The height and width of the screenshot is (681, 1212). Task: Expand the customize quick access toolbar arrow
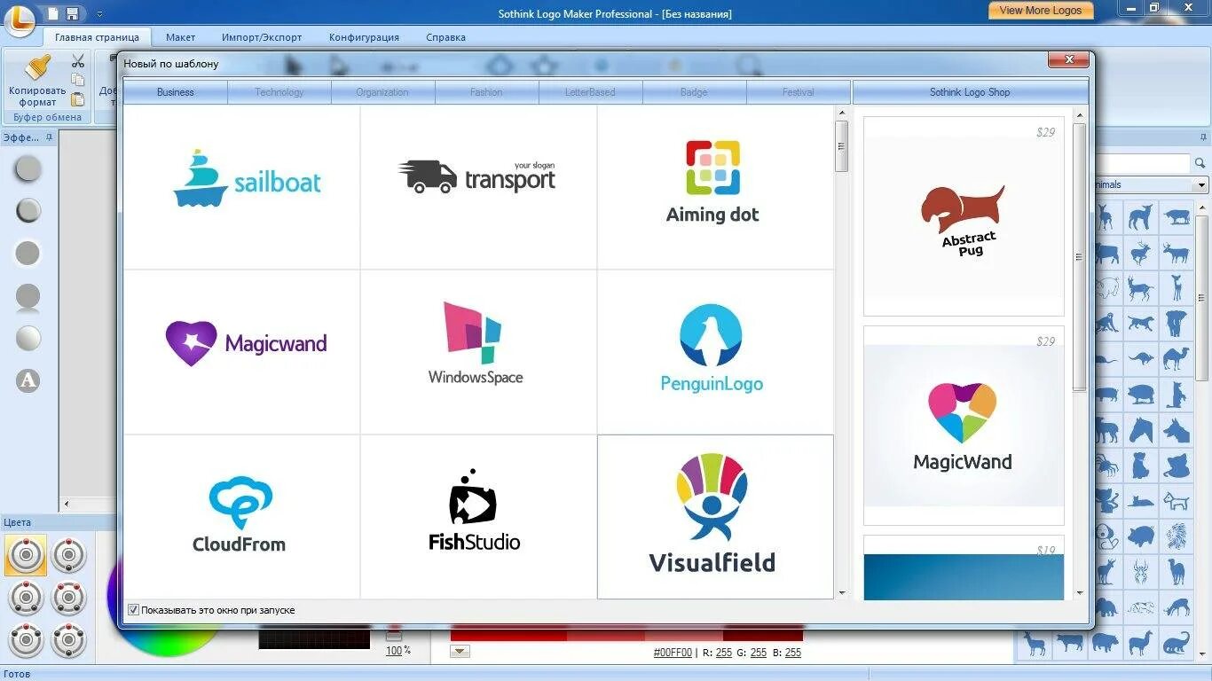(x=99, y=14)
